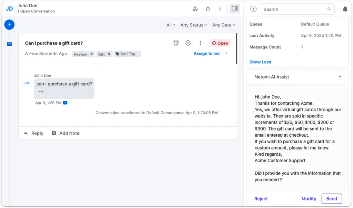Click the edit contact icon in header
Image resolution: width=353 pixels, height=208 pixels.
tap(196, 9)
